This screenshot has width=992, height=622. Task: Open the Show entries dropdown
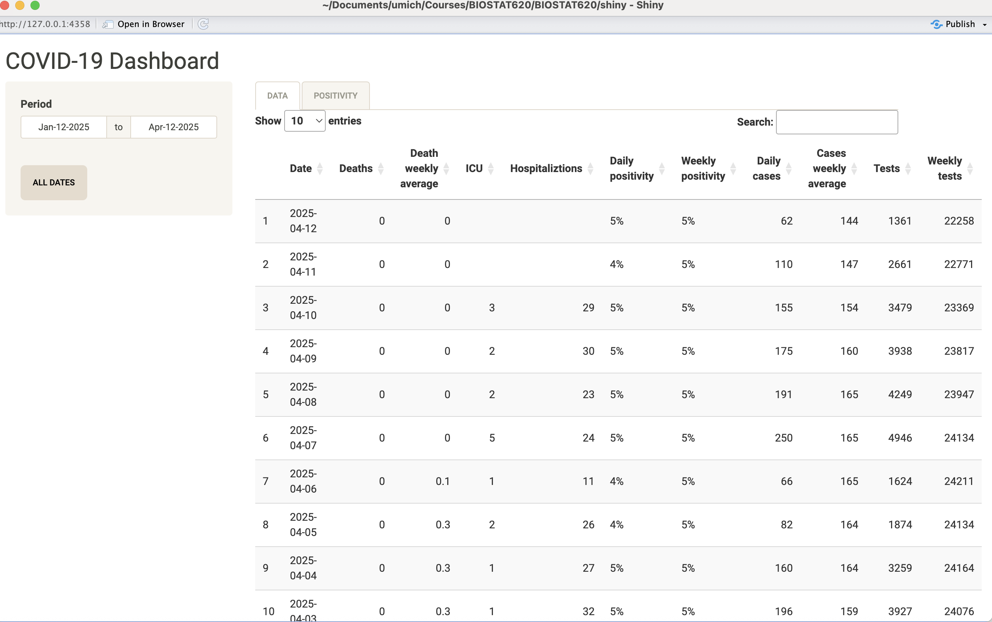click(305, 121)
